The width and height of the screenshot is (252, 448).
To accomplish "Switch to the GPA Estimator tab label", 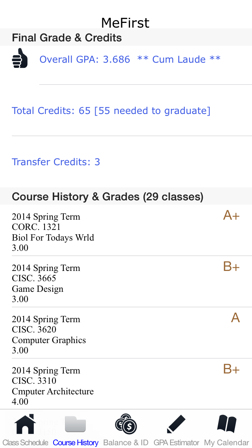I will pyautogui.click(x=176, y=442).
